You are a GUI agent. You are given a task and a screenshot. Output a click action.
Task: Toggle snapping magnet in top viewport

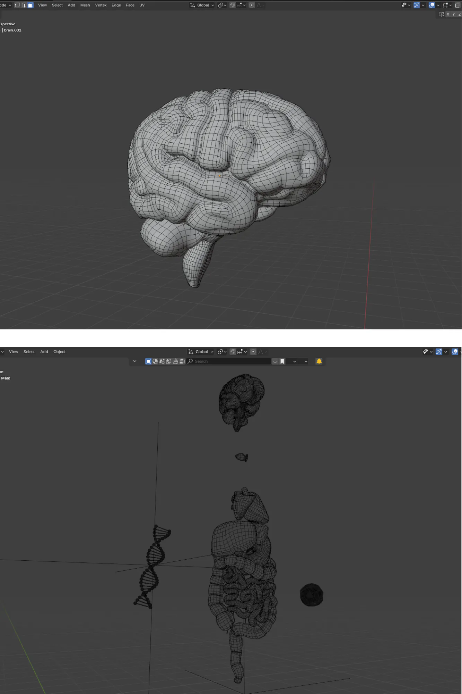(233, 5)
